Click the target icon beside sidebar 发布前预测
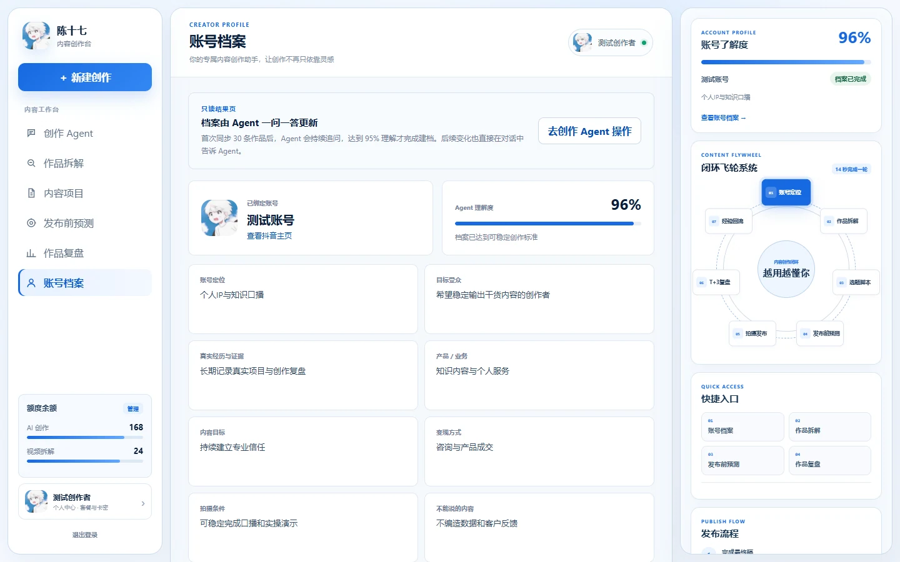The width and height of the screenshot is (900, 562). (31, 223)
